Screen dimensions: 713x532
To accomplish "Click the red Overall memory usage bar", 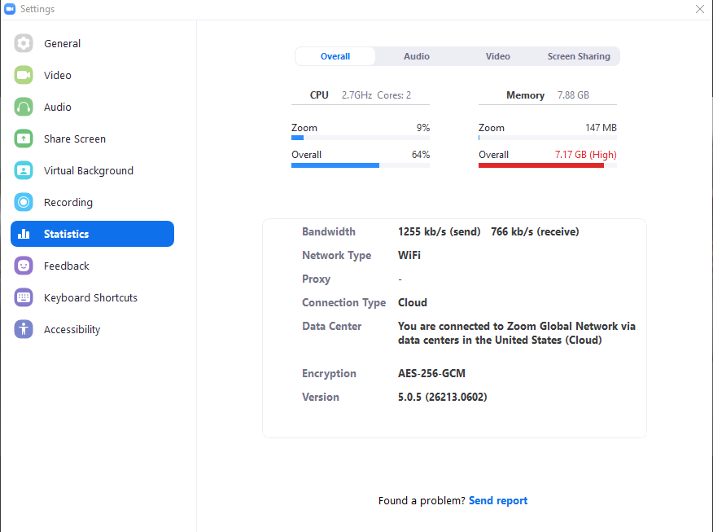I will pos(541,165).
